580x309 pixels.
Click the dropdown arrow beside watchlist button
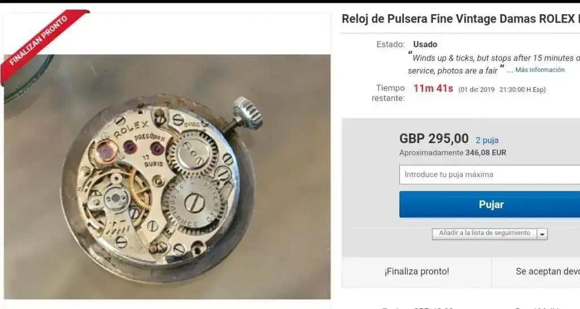point(542,234)
